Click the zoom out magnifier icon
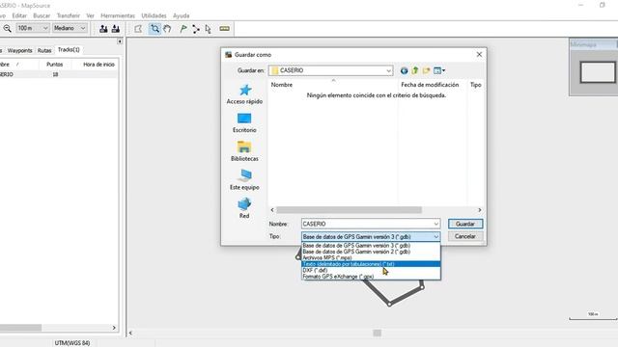618x347 pixels. tap(7, 28)
